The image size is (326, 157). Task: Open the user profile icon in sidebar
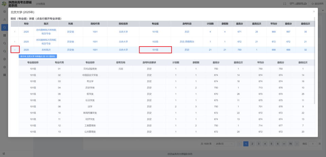point(4,20)
